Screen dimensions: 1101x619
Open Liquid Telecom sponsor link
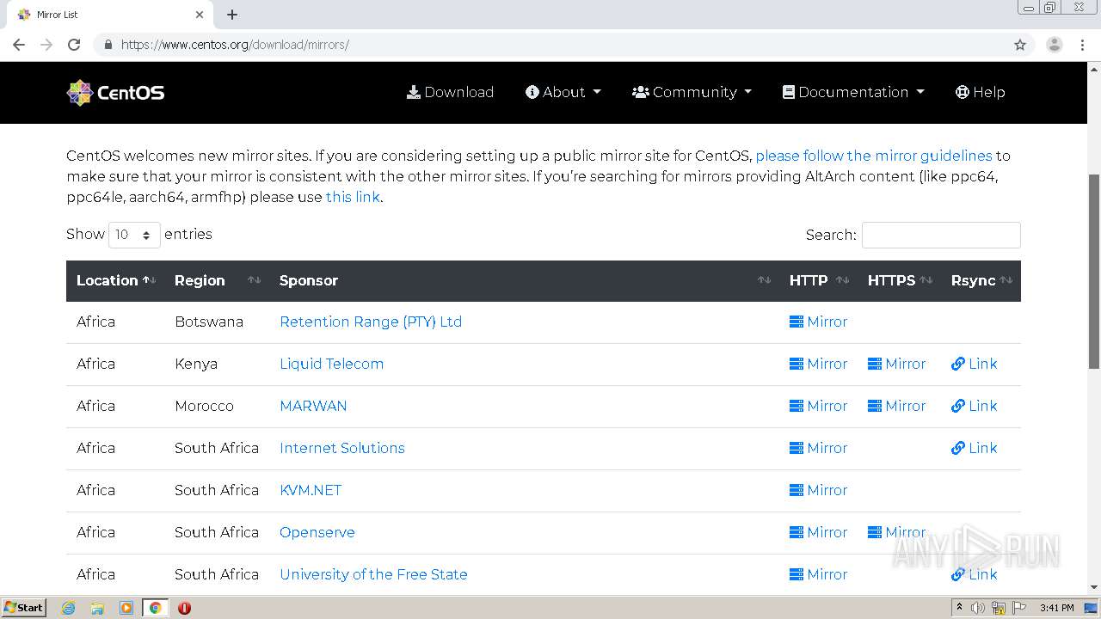[x=331, y=364]
